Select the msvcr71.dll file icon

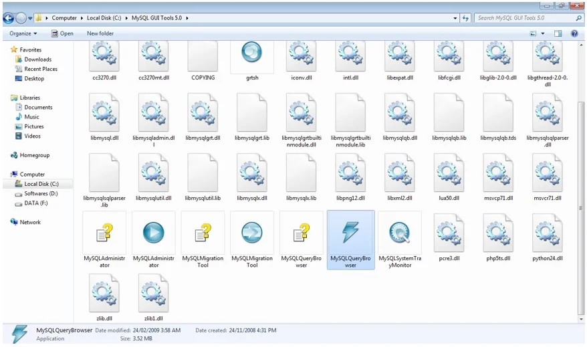tap(548, 172)
